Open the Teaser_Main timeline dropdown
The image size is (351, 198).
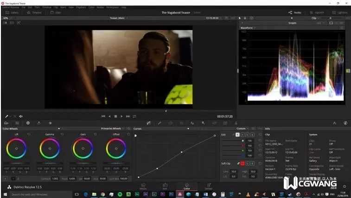tap(119, 18)
